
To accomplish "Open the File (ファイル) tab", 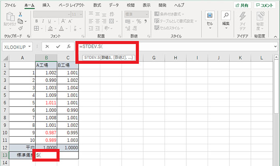I will pyautogui.click(x=10, y=5).
